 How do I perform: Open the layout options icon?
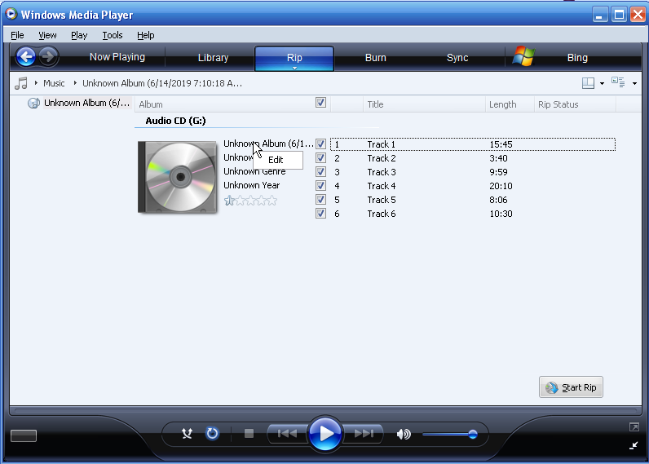pos(588,83)
